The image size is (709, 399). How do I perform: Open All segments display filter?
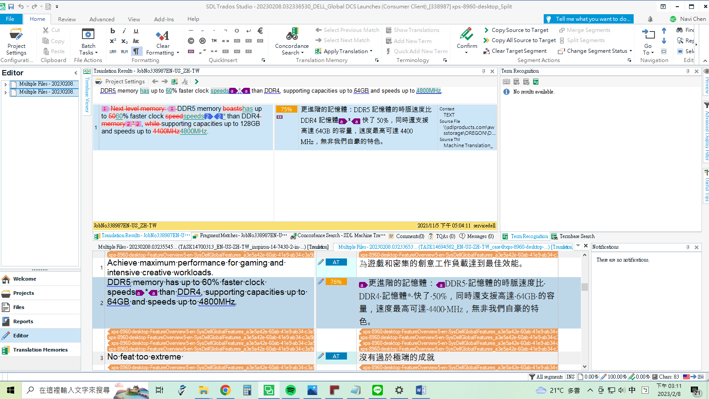[546, 377]
